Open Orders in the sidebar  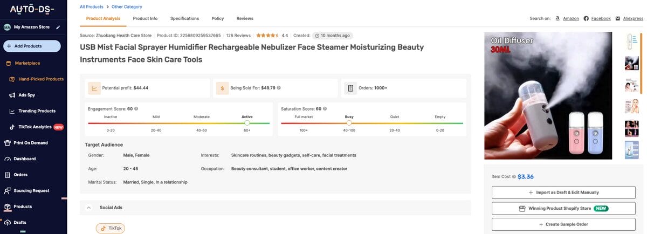pos(16,175)
